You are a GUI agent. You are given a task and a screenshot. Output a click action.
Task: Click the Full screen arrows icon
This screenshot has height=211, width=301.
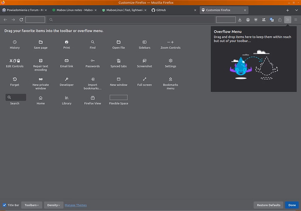(144, 79)
